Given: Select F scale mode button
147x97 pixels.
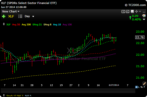Looking at the screenshot, I should click(144, 87).
